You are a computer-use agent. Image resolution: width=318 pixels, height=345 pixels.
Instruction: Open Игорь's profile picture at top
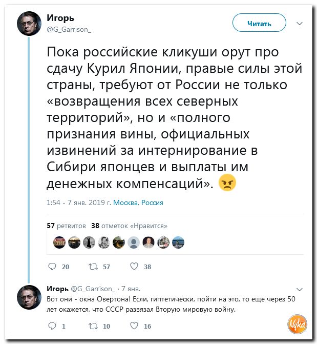pyautogui.click(x=29, y=24)
